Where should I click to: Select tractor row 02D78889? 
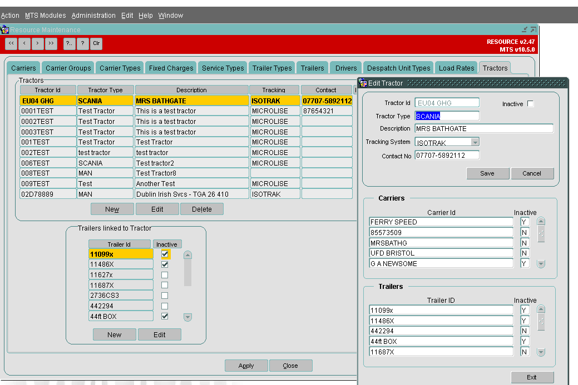click(x=186, y=194)
